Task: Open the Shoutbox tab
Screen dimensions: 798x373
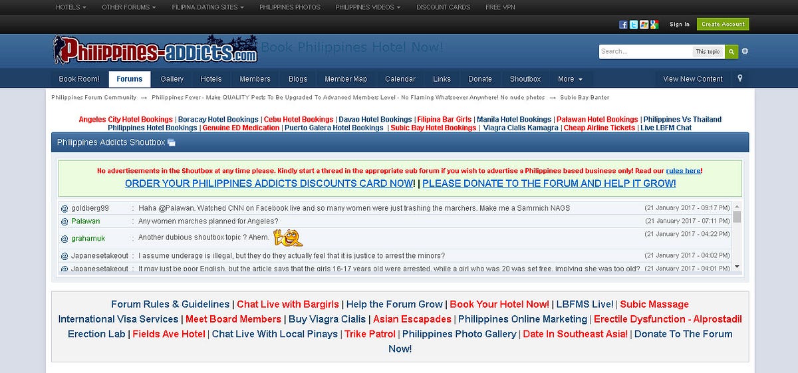Action: click(525, 78)
